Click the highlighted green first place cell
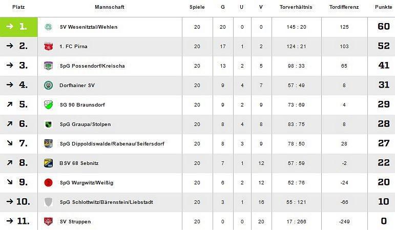 click(x=19, y=27)
